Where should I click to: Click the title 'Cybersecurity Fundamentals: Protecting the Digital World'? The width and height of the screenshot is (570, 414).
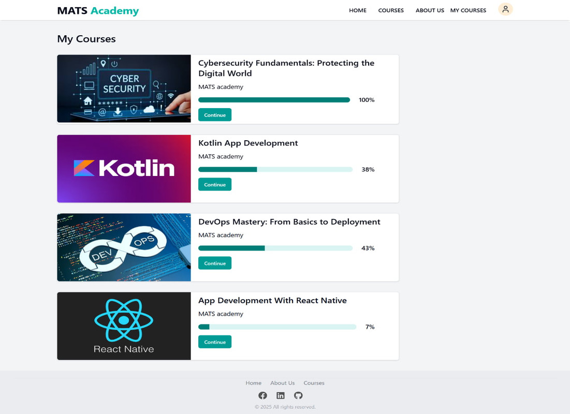coord(286,68)
